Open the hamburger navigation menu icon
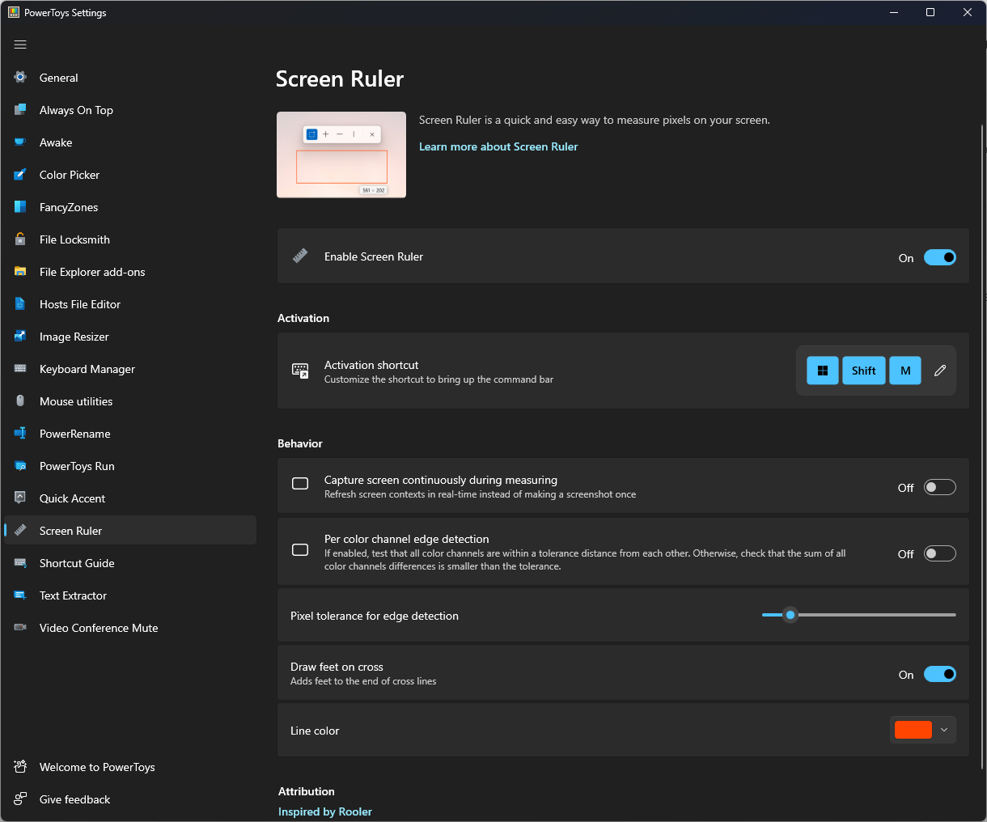987x822 pixels. (20, 44)
